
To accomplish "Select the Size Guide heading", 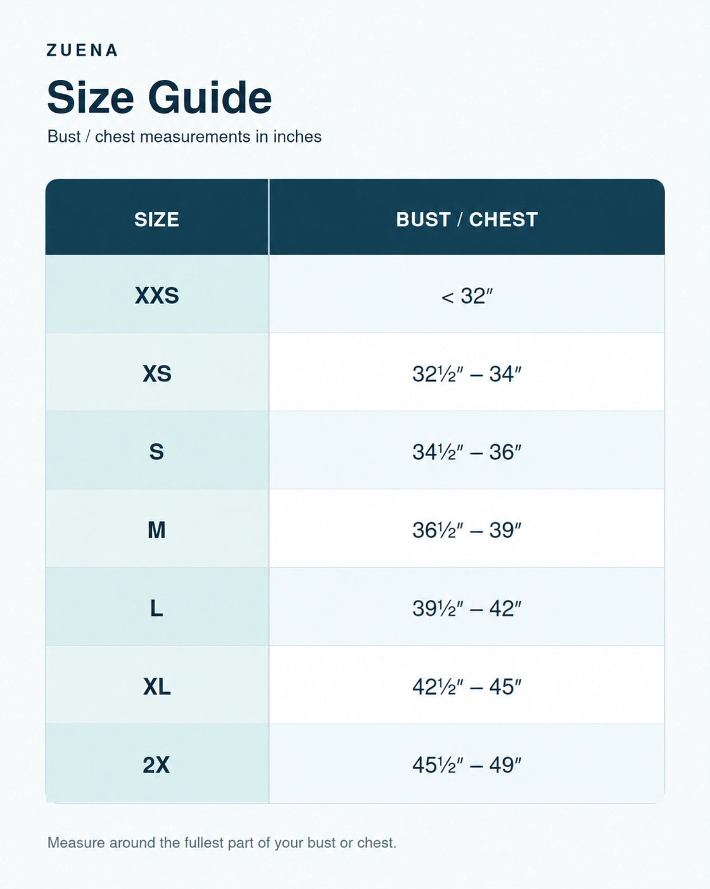I will (160, 98).
